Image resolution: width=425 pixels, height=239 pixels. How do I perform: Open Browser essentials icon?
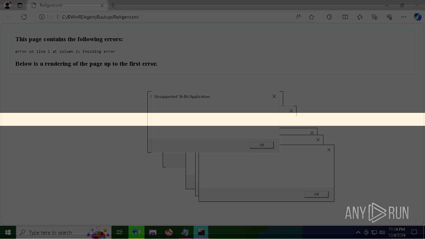(x=389, y=17)
